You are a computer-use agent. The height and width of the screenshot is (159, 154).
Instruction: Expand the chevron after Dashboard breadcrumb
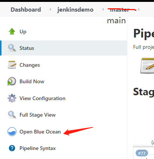pyautogui.click(x=51, y=9)
